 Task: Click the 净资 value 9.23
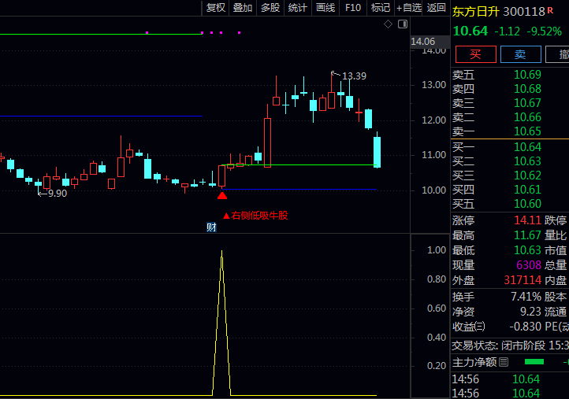point(530,312)
